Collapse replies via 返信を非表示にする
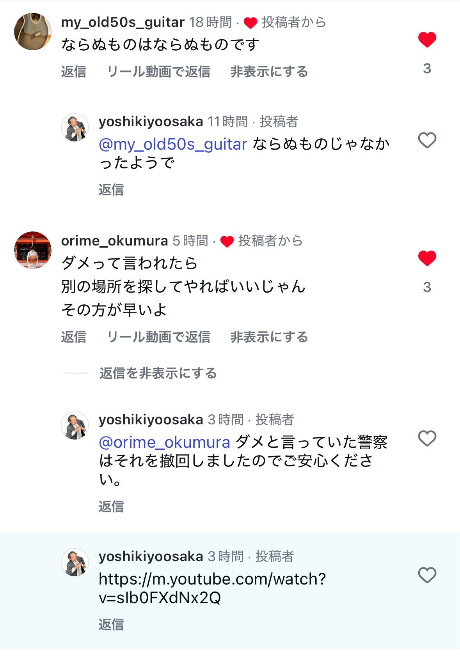460x657 pixels. [x=158, y=373]
